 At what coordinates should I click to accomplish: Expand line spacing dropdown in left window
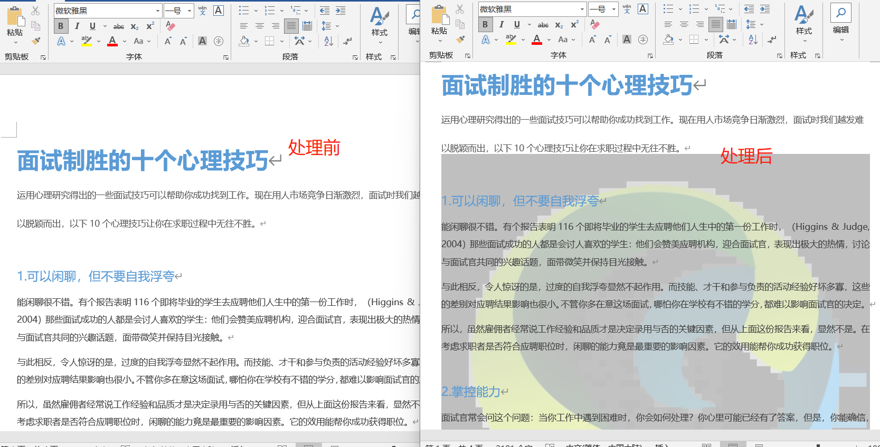337,26
